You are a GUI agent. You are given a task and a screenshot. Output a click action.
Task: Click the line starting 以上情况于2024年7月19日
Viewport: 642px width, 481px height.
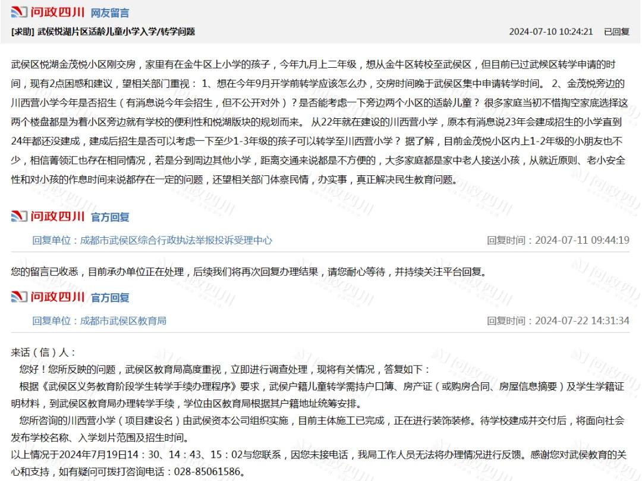[319, 455]
